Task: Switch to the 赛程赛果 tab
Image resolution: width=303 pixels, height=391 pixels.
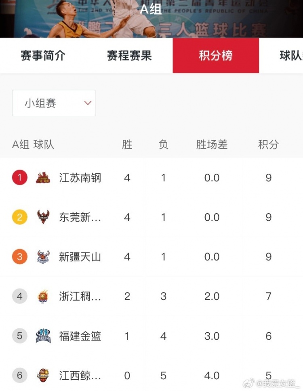Action: coord(129,56)
